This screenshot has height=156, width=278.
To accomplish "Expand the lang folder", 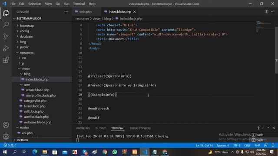I will point(23,42).
